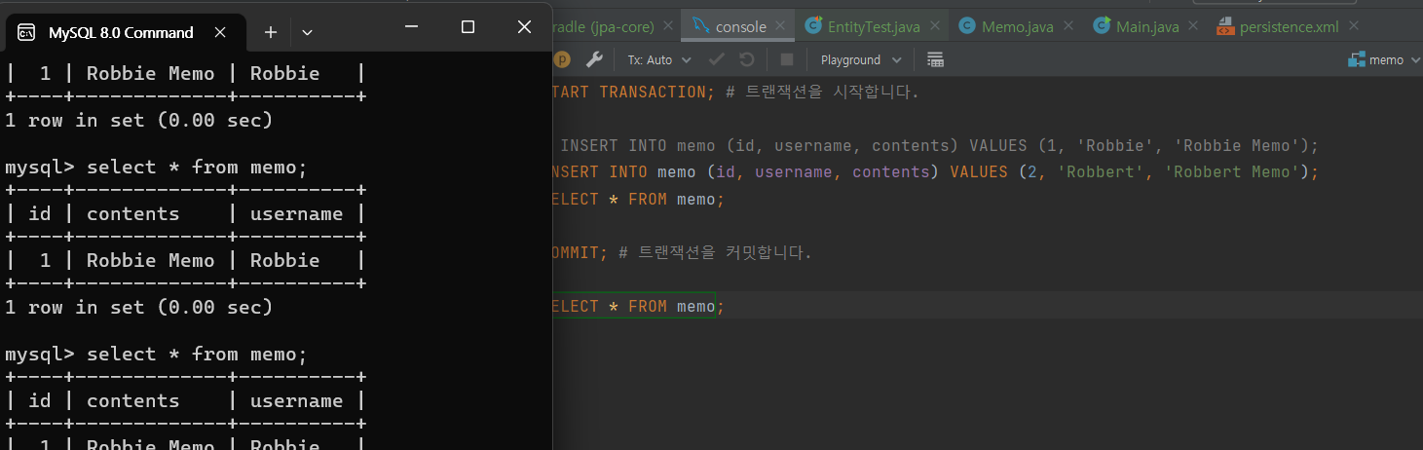Viewport: 1423px width, 450px height.
Task: Close the gradle (jpa-core) tab
Action: tap(668, 26)
